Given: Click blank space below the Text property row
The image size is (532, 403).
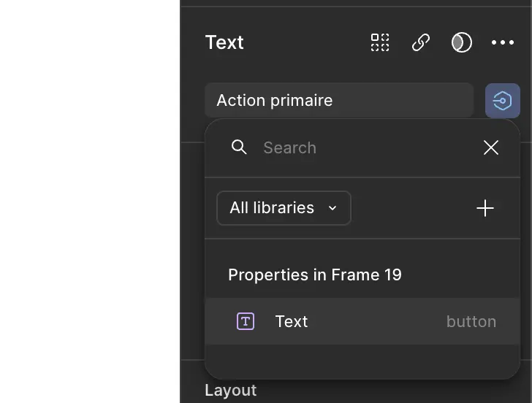Looking at the screenshot, I should pyautogui.click(x=362, y=361).
